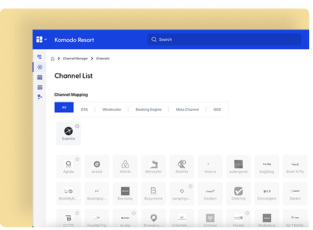Select the BookMyB... channel card

[68, 194]
